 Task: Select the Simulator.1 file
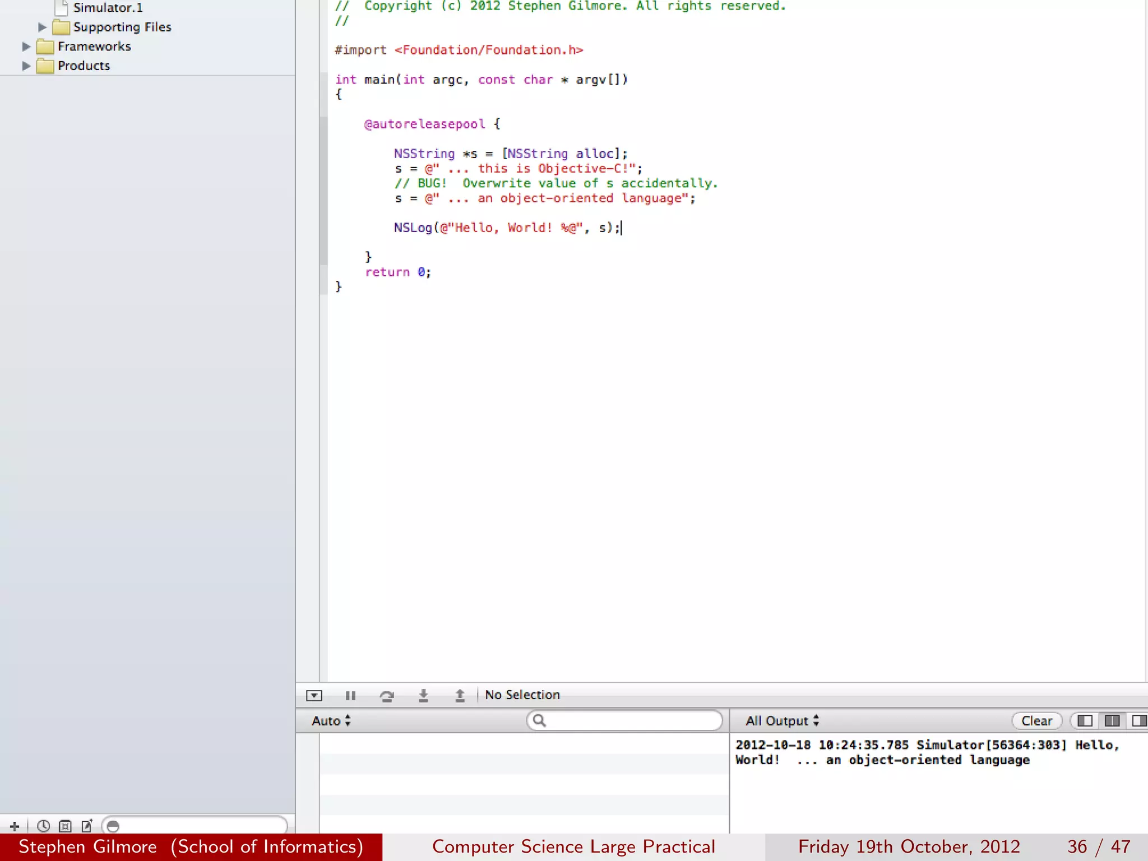(108, 8)
